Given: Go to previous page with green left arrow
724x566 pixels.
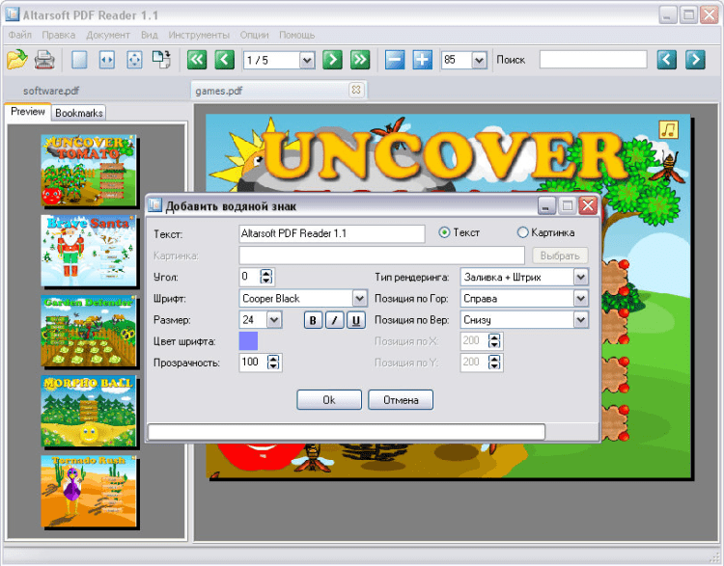Looking at the screenshot, I should pos(224,60).
